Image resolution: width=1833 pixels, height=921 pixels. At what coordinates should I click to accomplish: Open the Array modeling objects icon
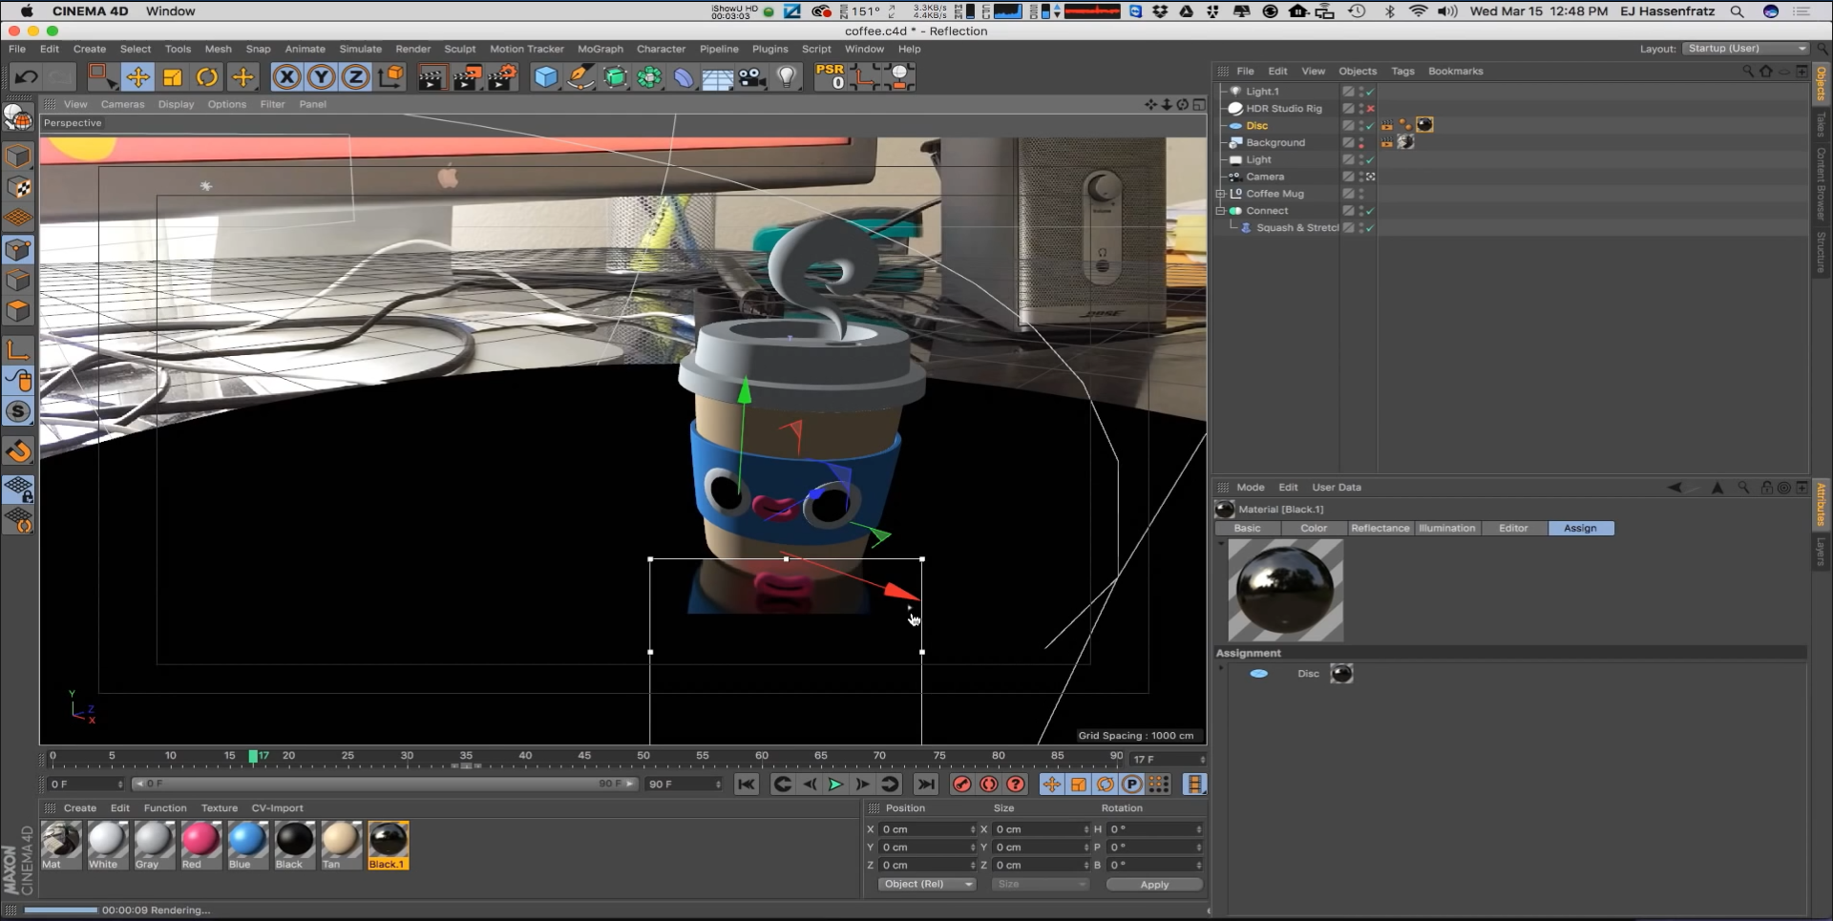coord(649,77)
